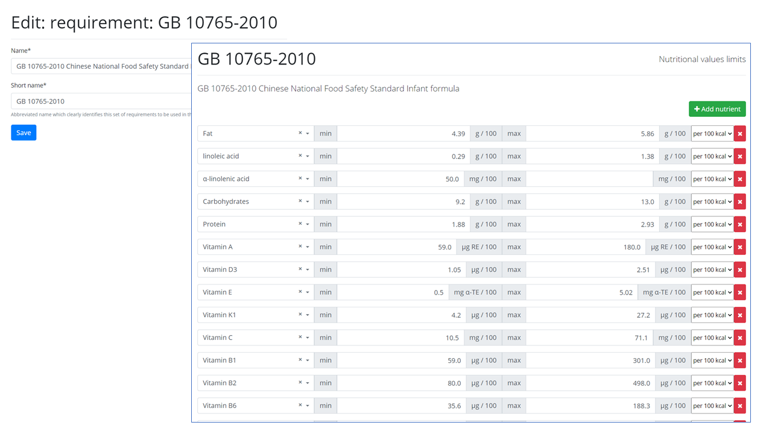
Task: Click the empty max field for α-linolenic acid
Action: (x=589, y=179)
